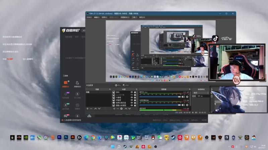Open the 帮助(H) menu in OBS
The image size is (268, 150).
(x=142, y=17)
